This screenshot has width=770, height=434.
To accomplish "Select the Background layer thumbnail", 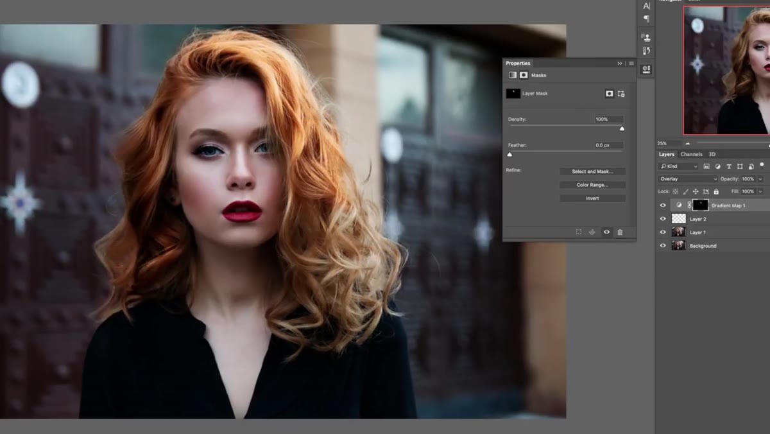I will click(678, 246).
